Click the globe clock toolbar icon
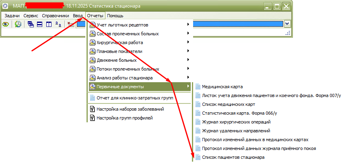Image resolution: width=348 pixels, height=162 pixels. coord(18,24)
